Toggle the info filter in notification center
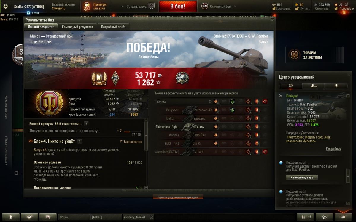 (x=291, y=86)
